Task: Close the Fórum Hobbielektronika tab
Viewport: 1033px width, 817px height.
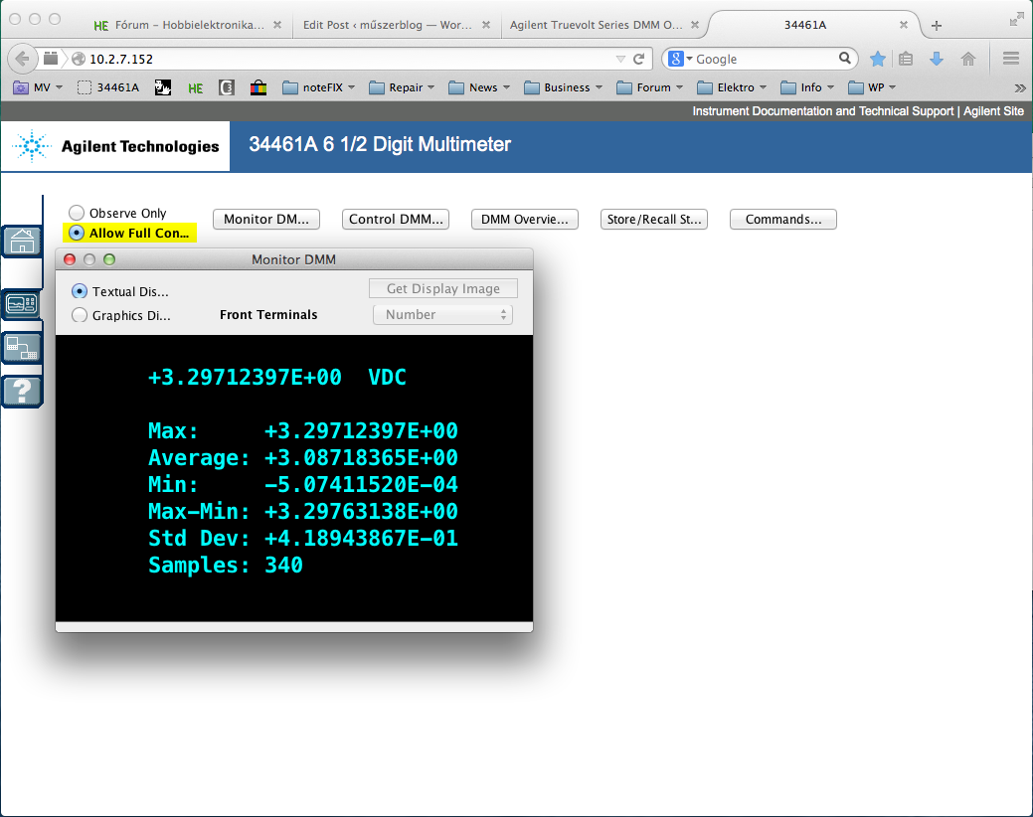Action: pos(277,25)
